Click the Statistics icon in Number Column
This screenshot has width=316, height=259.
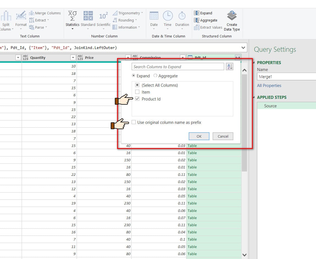coord(72,16)
